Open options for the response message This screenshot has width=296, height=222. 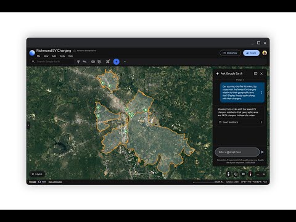click(261, 122)
